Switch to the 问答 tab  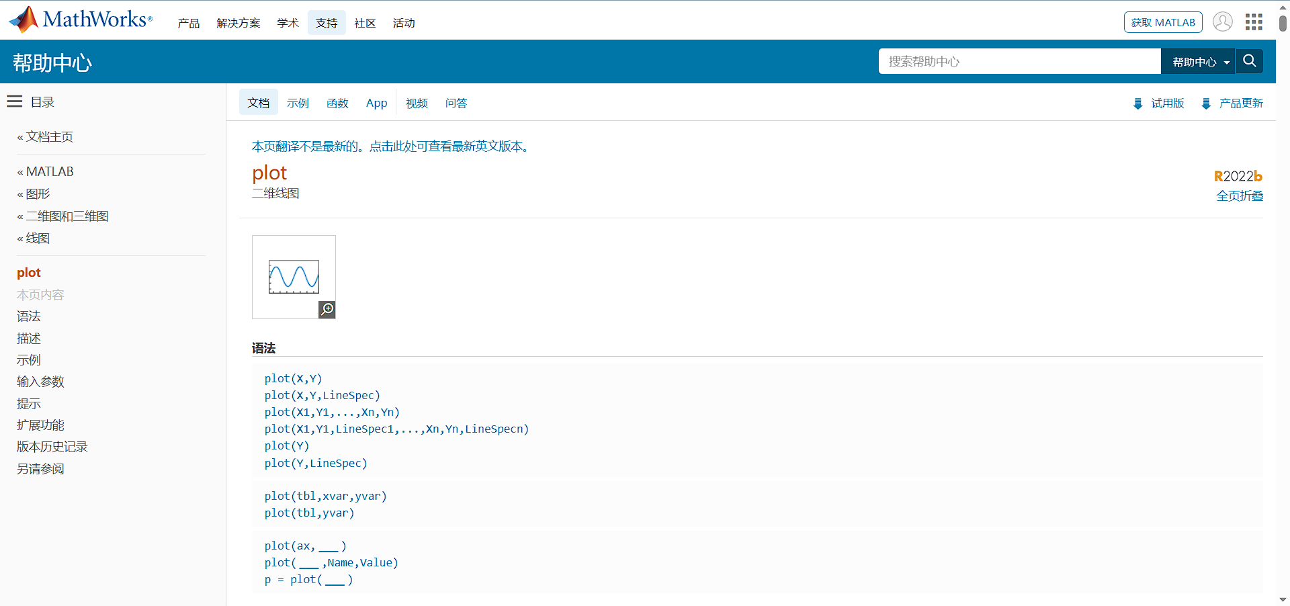coord(456,103)
